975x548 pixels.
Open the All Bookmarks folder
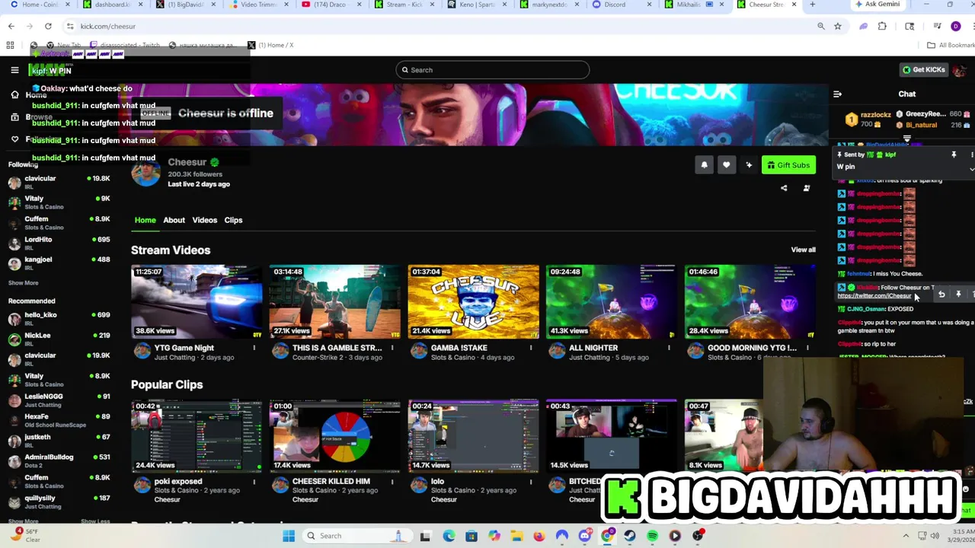click(951, 45)
